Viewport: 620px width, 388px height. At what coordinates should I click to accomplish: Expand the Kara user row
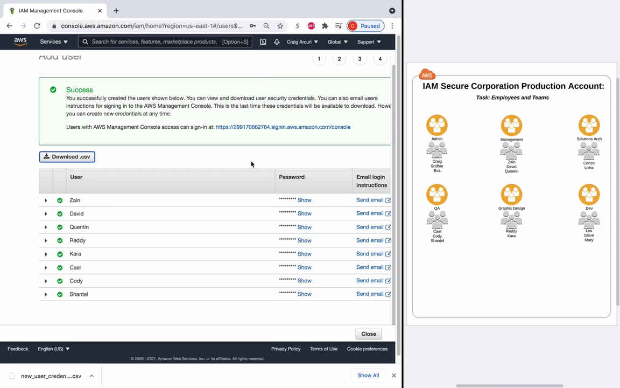[x=46, y=254]
